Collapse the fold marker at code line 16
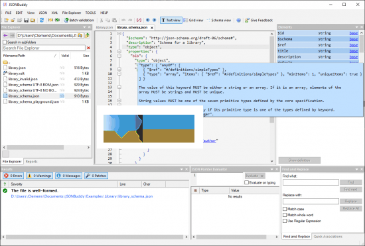The height and width of the screenshot is (246, 365). tap(119, 101)
